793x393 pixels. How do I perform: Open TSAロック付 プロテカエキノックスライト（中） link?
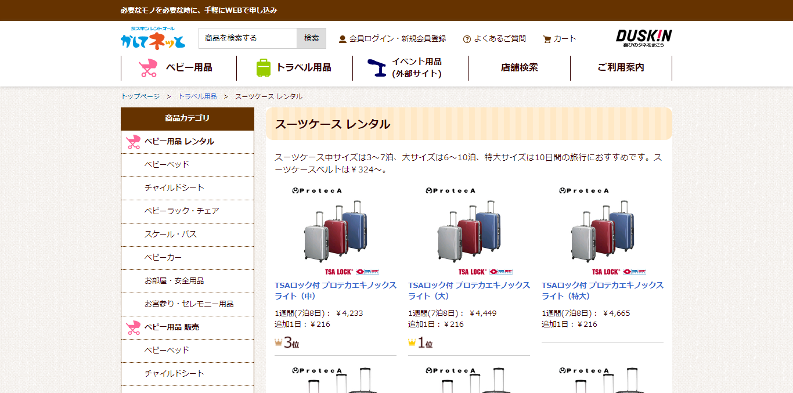pos(336,290)
